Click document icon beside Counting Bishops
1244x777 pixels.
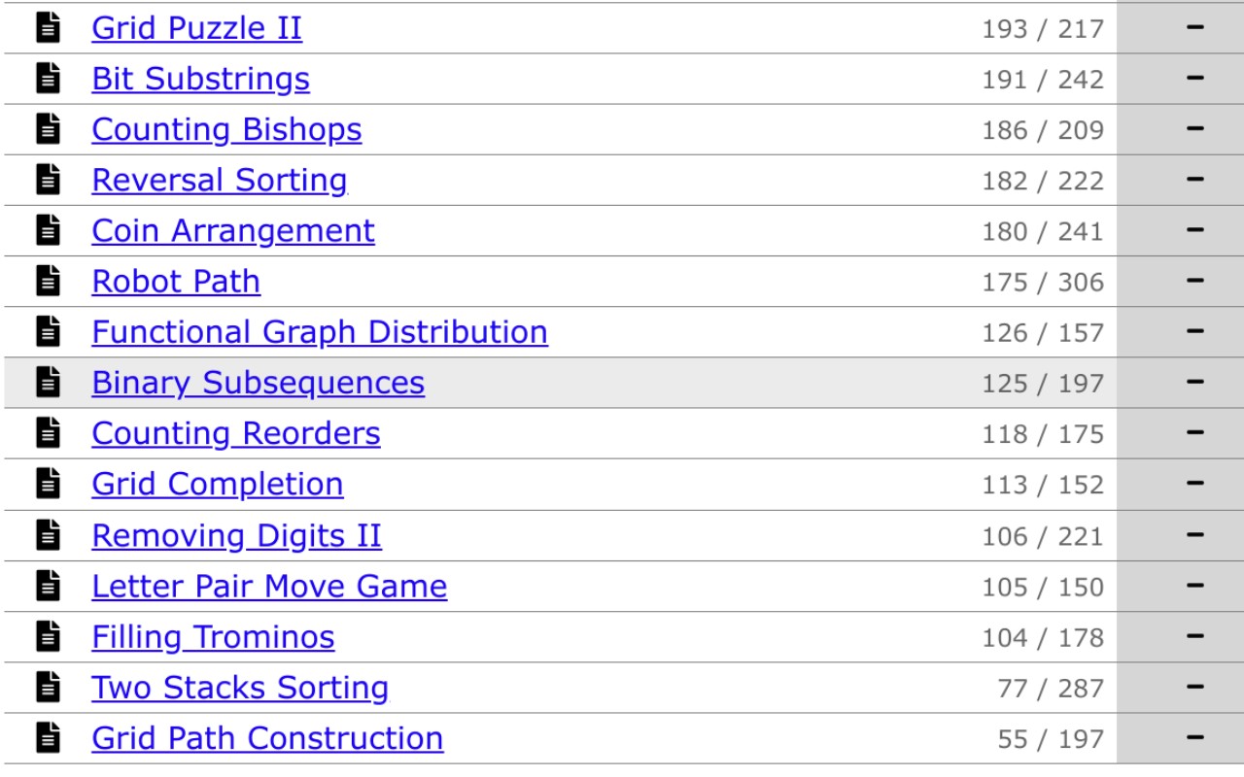pyautogui.click(x=48, y=129)
